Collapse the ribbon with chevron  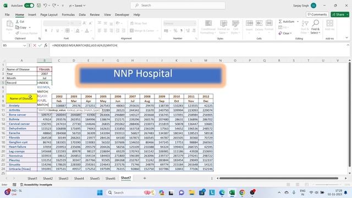coord(346,38)
